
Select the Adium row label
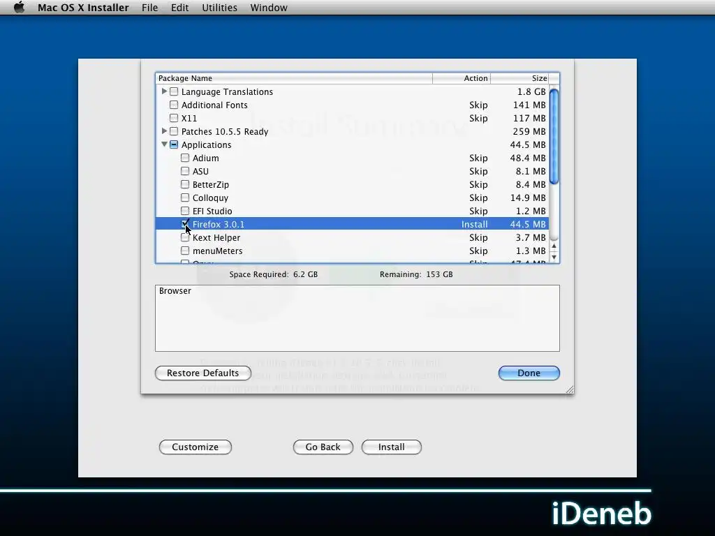[x=206, y=158]
